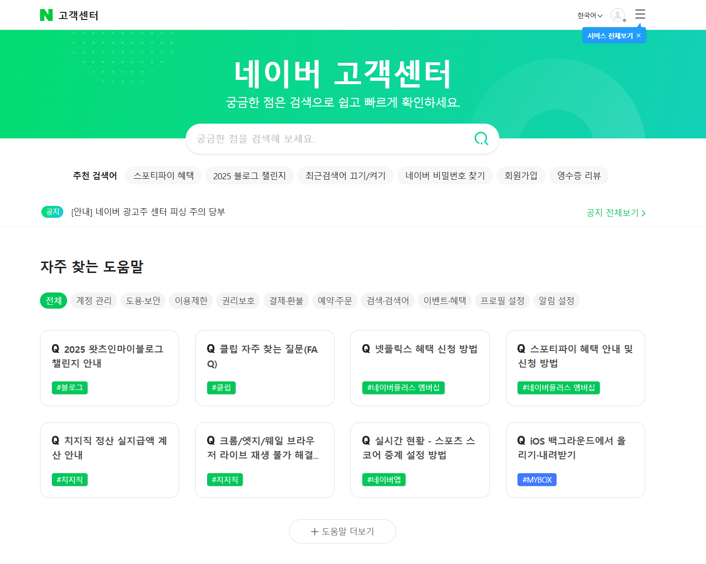
Task: Select suggested keyword 2025 블로그 챌린지
Action: pos(249,175)
